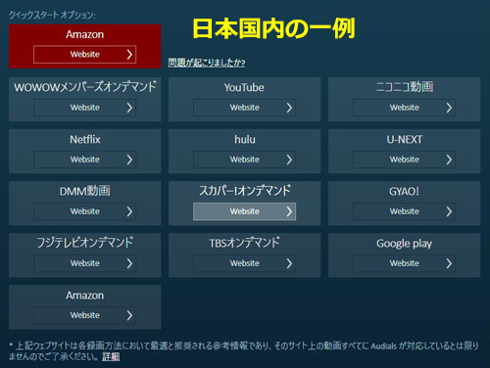The image size is (490, 368).
Task: Click the Google play Website button
Action: [x=404, y=263]
